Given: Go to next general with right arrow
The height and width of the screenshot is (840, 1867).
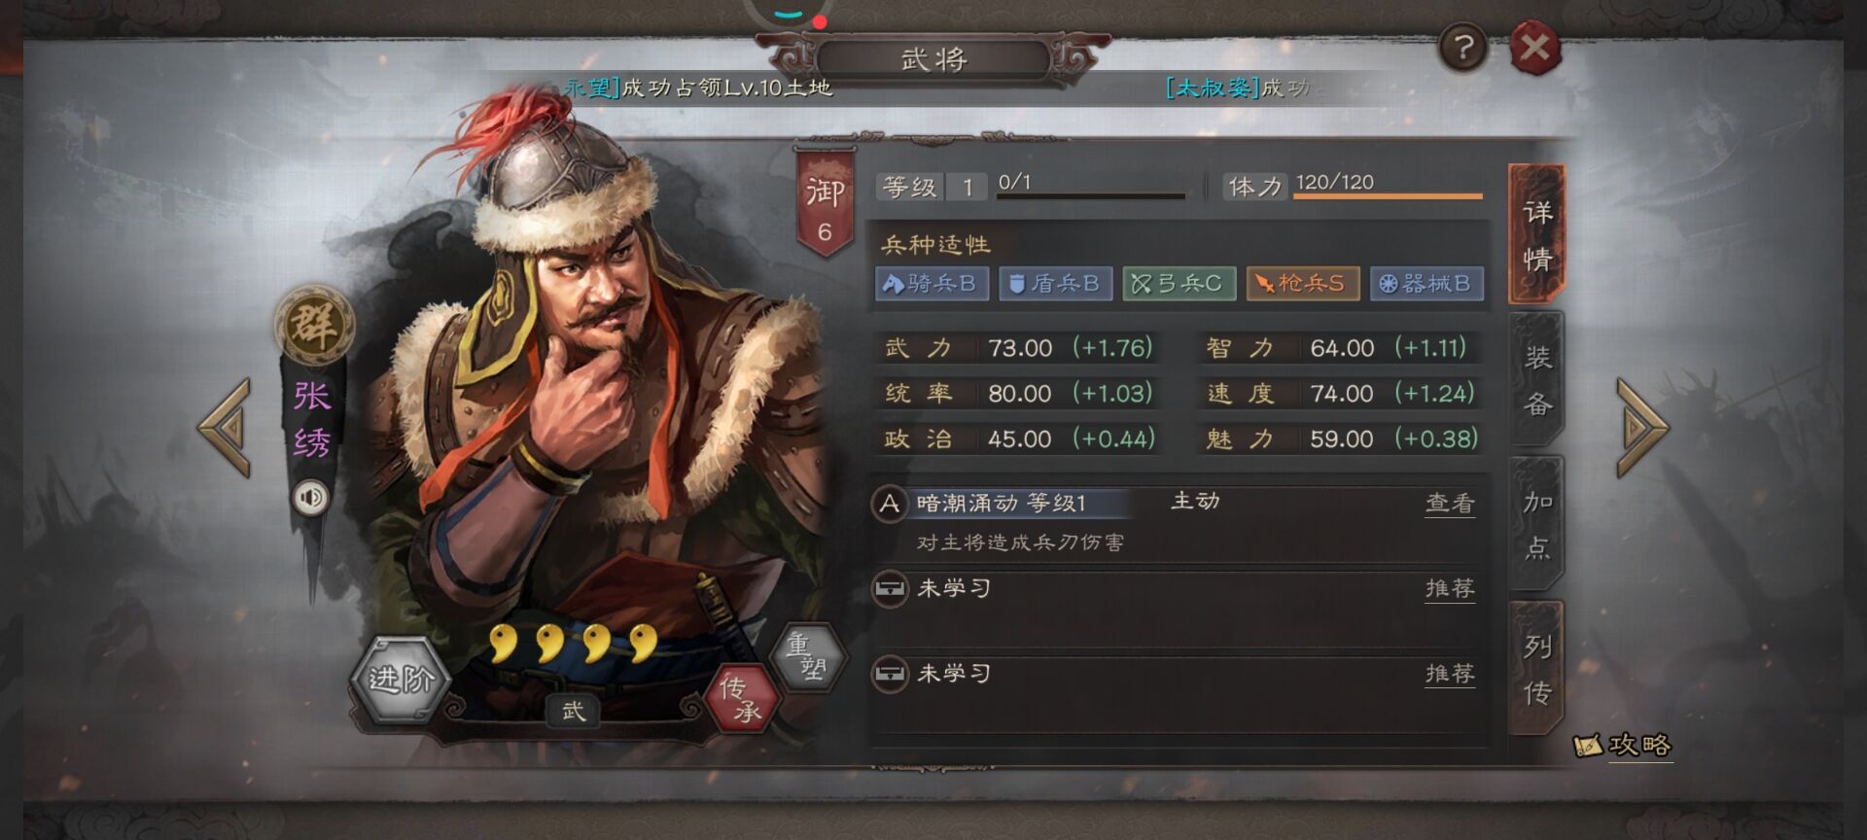Looking at the screenshot, I should (1641, 427).
